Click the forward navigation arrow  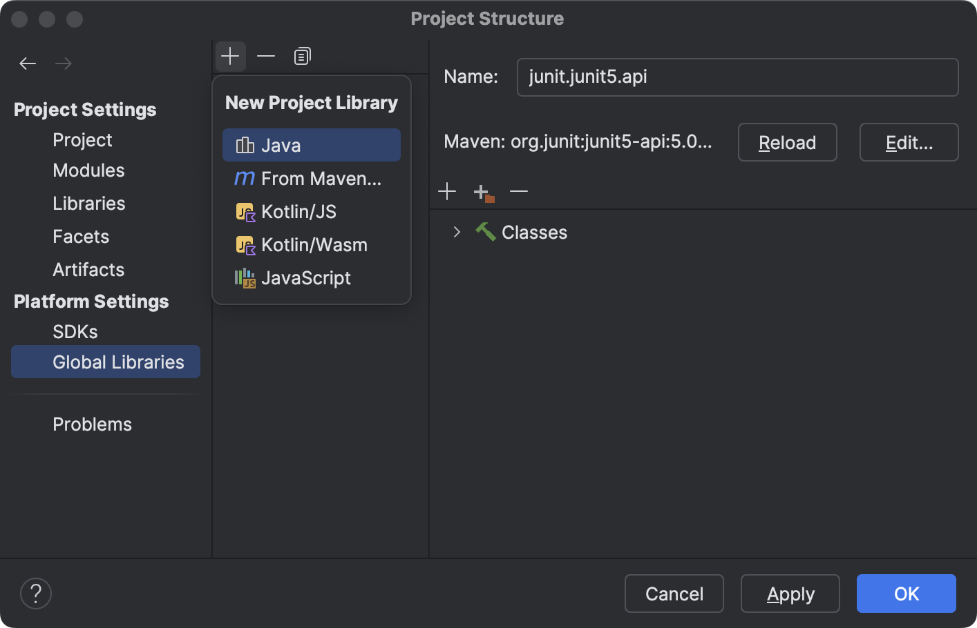pyautogui.click(x=64, y=63)
